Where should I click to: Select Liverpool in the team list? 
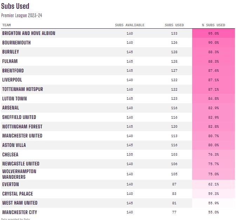coord(12,80)
